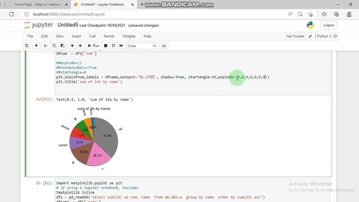Open the browser collections icon

(337, 14)
